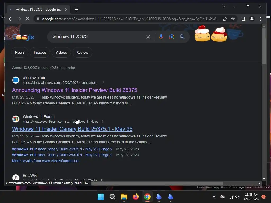Click the address bar URL
This screenshot has height=203, width=271.
pos(130,19)
